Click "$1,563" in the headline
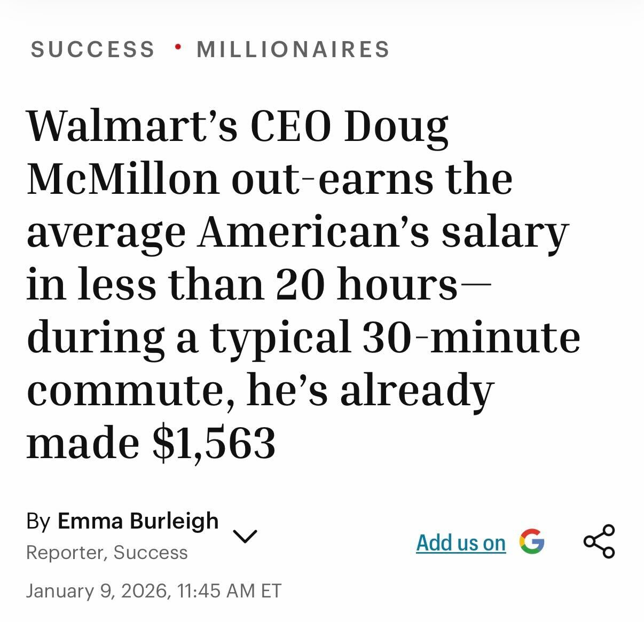Screen dimensions: 644x622 pyautogui.click(x=214, y=443)
